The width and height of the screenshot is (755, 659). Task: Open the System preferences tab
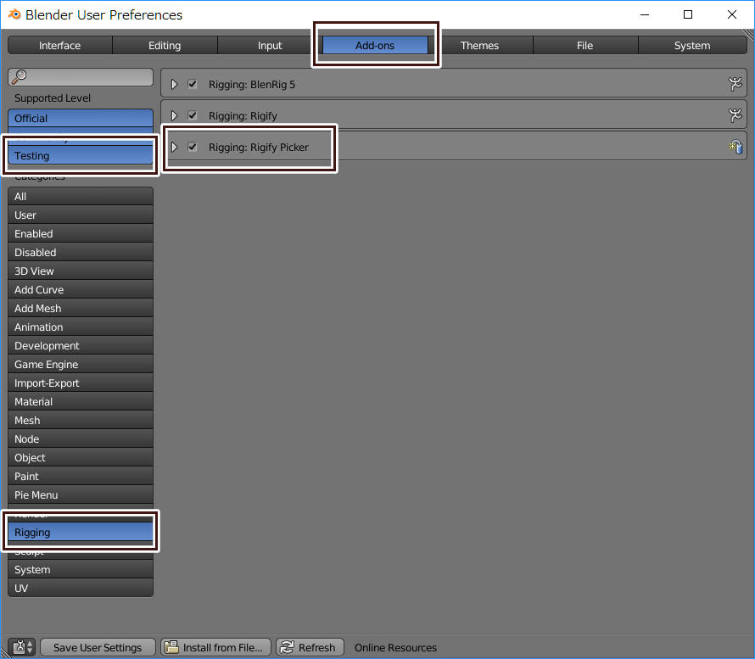692,45
